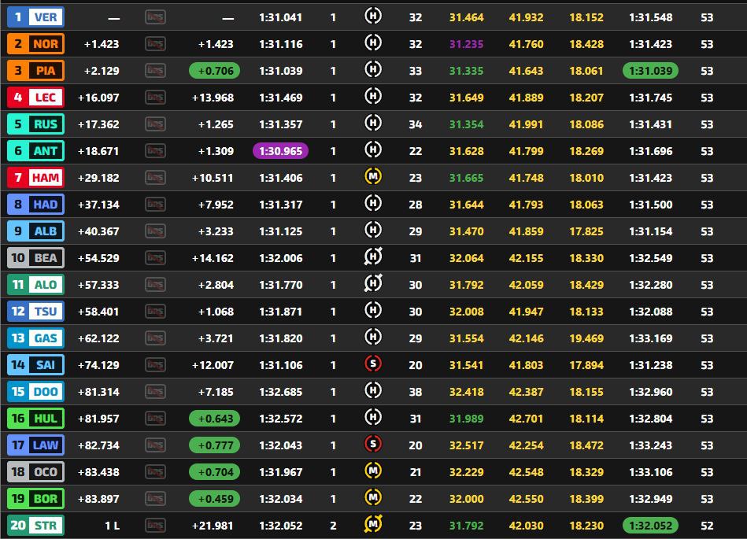Select the LEC driver badge
Viewport: 747px width, 539px height.
35,97
